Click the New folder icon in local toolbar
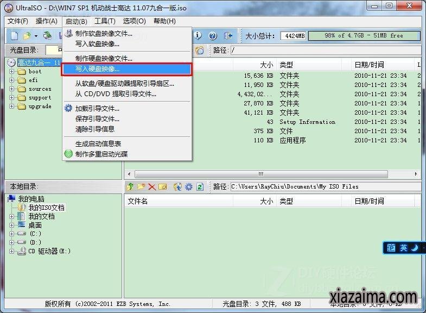426x313 pixels. pyautogui.click(x=141, y=187)
